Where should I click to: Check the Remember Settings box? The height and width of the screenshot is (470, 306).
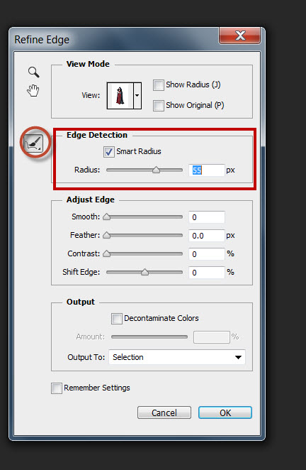[57, 388]
